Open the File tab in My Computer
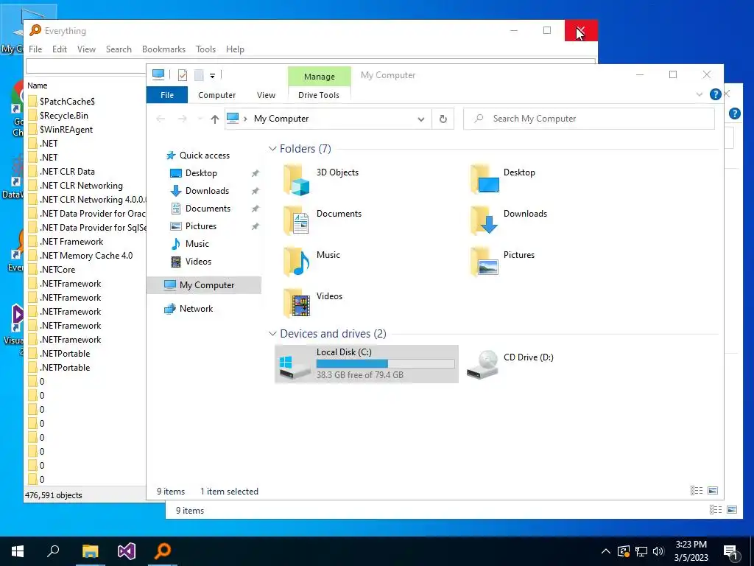Viewport: 754px width, 566px height. click(x=167, y=95)
